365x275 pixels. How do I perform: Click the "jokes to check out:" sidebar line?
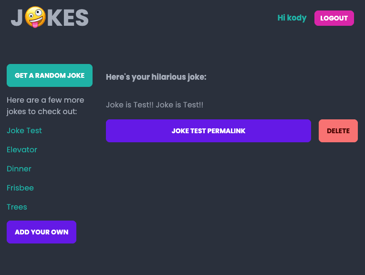(42, 112)
